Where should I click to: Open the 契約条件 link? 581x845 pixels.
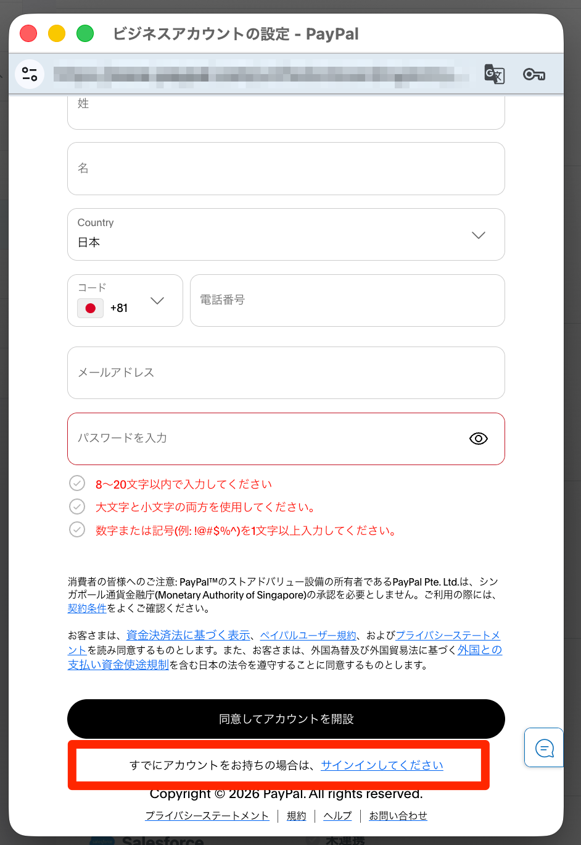[x=87, y=608]
